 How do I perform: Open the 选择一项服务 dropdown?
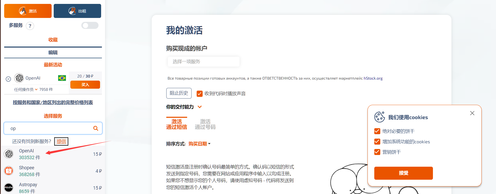click(203, 62)
